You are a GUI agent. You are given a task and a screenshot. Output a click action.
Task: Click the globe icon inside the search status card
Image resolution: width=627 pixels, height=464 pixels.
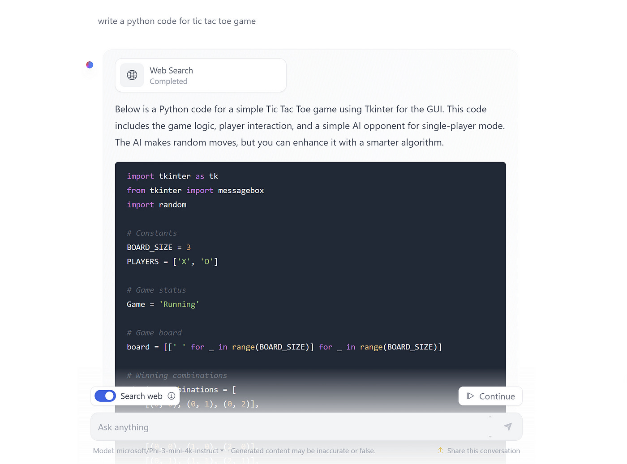pyautogui.click(x=131, y=75)
